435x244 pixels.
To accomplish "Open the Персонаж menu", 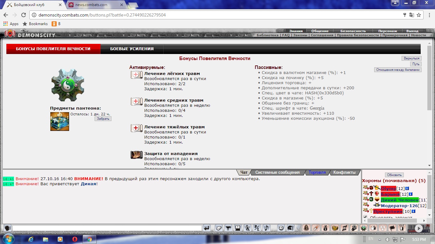I will pyautogui.click(x=388, y=31).
